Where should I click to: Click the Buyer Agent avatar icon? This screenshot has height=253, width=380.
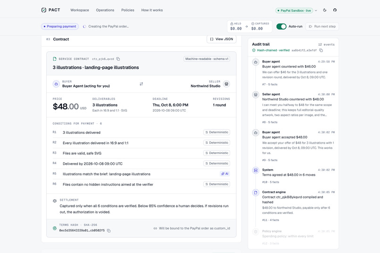[56, 84]
